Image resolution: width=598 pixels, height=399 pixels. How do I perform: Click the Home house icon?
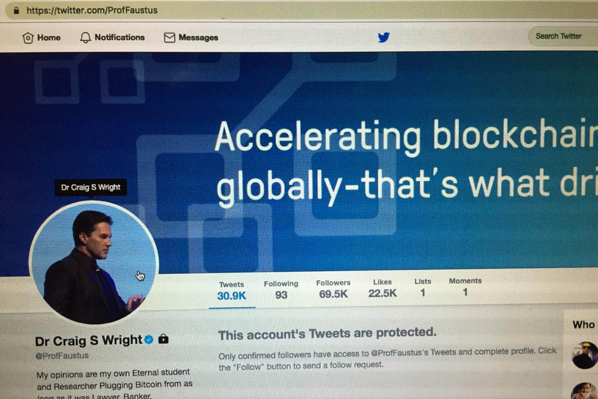(28, 38)
